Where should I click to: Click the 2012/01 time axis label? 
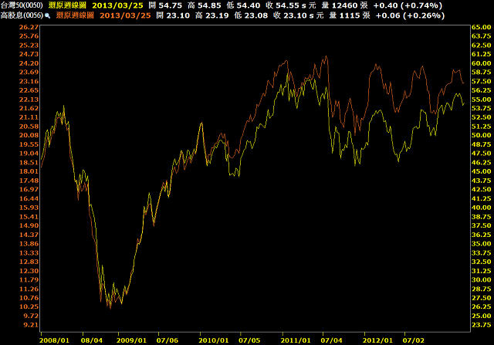pyautogui.click(x=377, y=340)
